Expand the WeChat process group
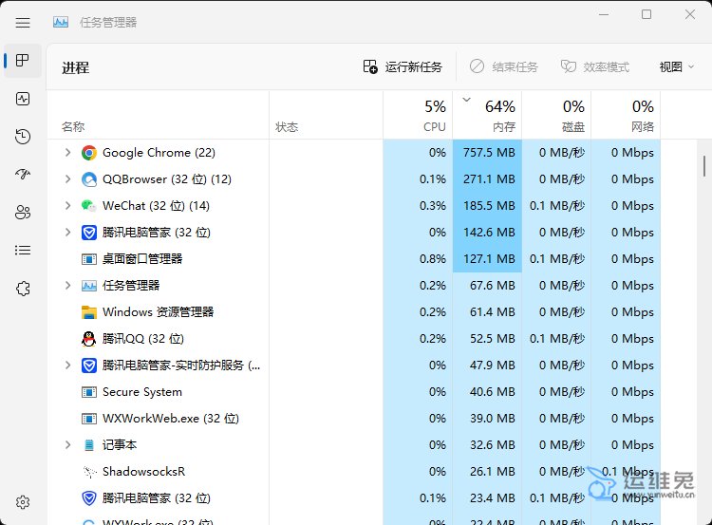Viewport: 712px width, 525px height. coord(67,206)
